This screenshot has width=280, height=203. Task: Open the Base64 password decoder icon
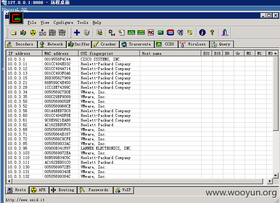point(112,33)
